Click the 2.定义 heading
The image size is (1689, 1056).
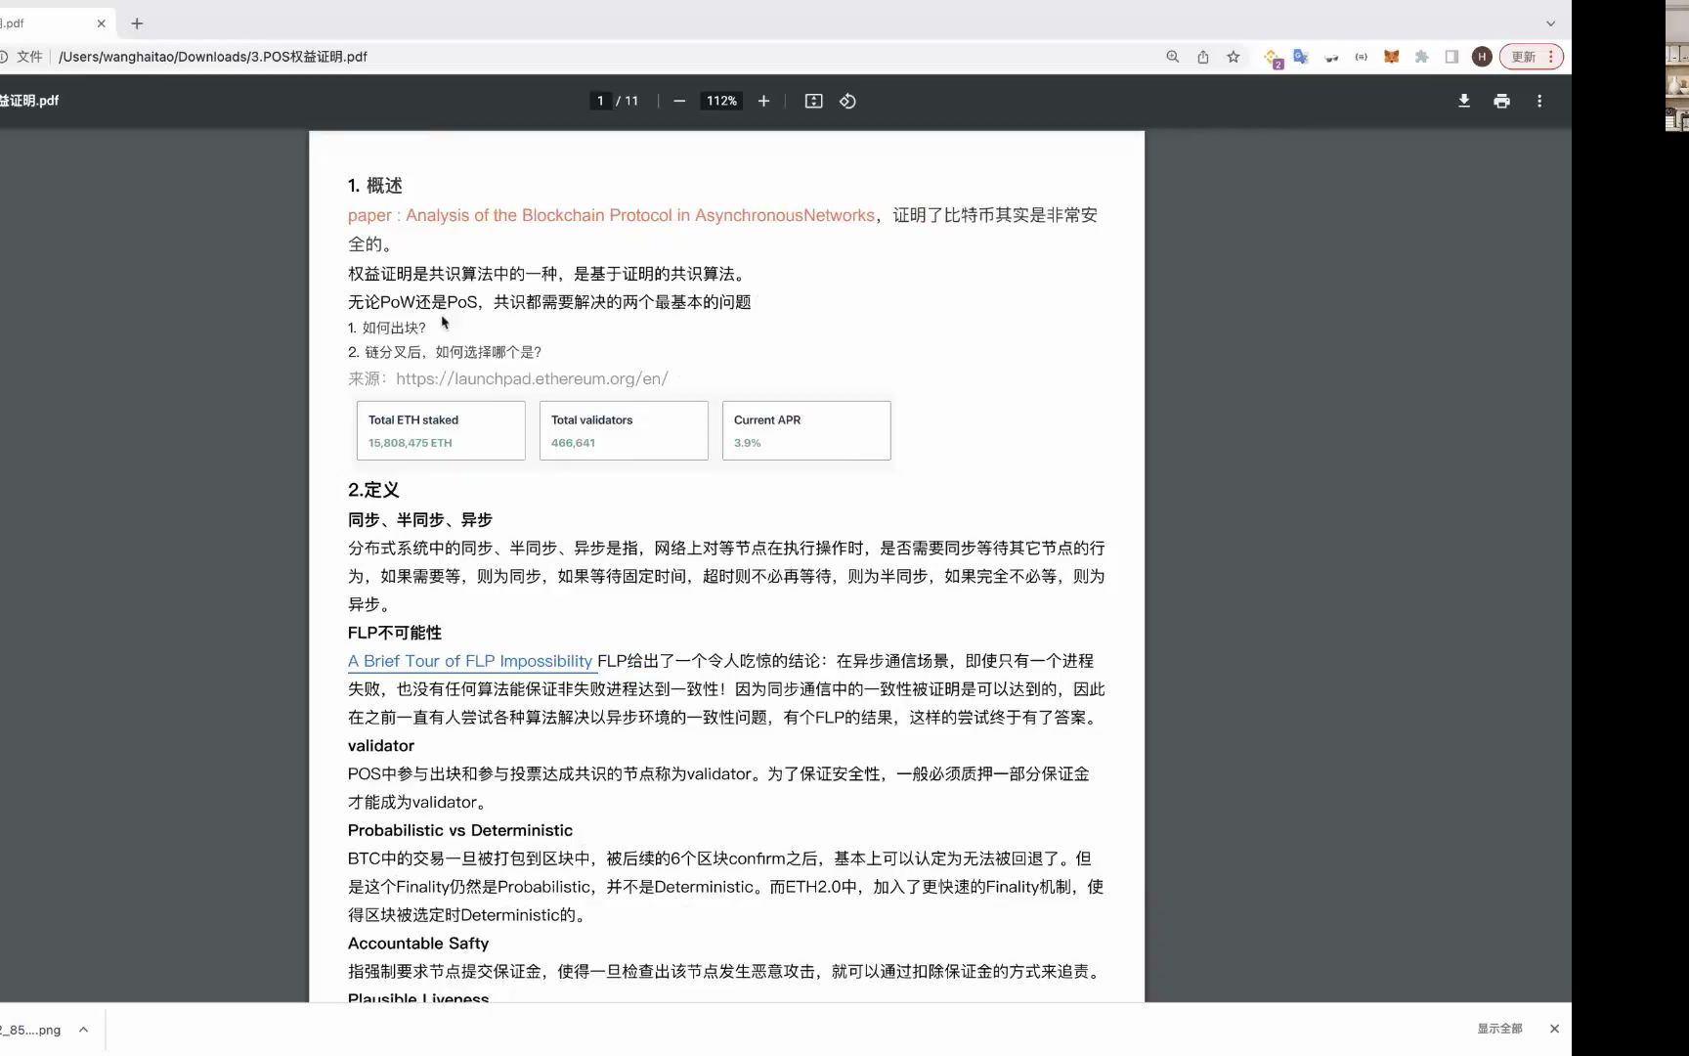pos(373,490)
